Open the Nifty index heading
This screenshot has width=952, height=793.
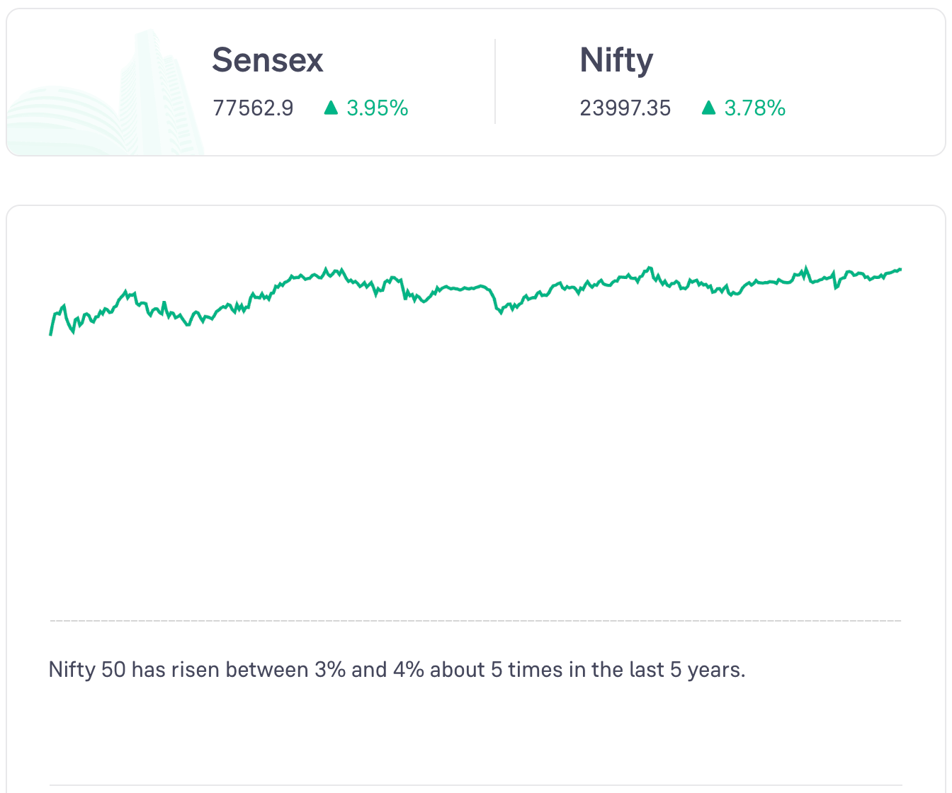point(616,60)
